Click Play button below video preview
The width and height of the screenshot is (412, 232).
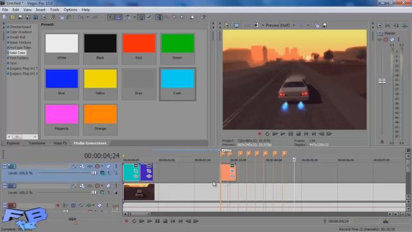click(x=283, y=134)
